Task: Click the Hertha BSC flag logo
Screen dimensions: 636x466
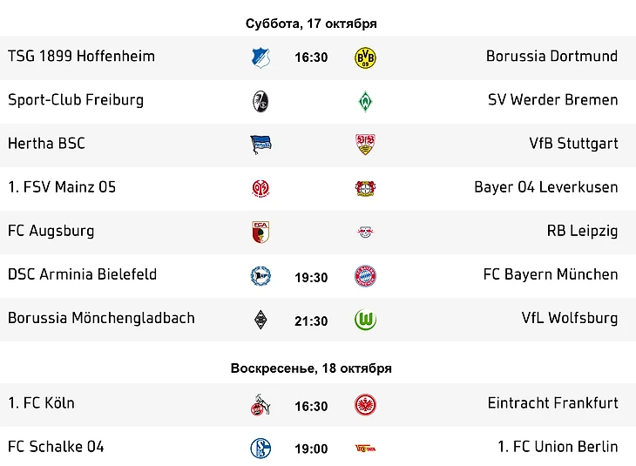Action: (260, 145)
